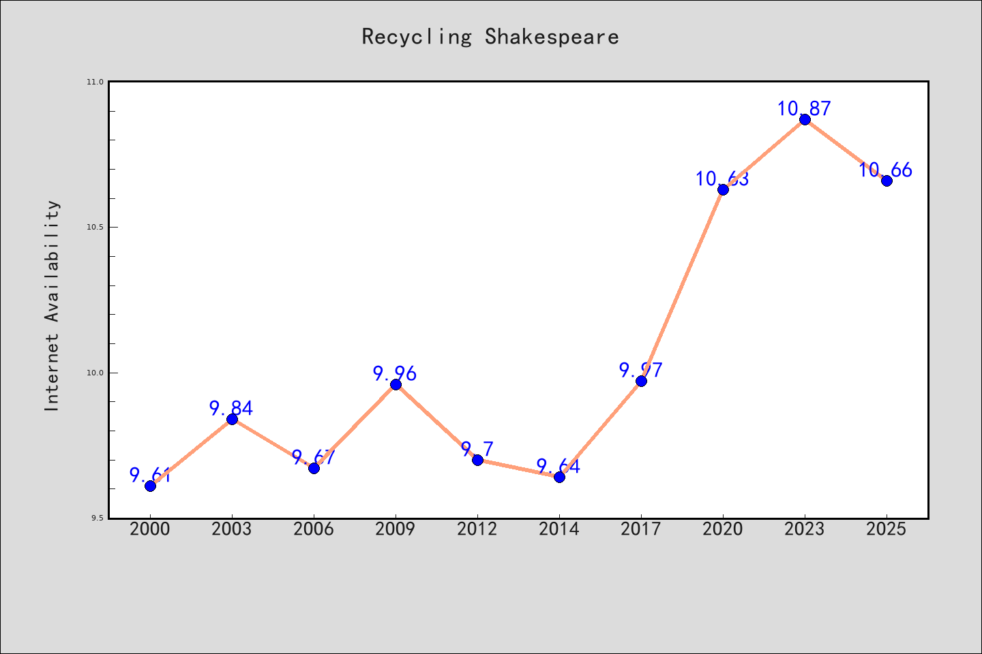Click the y-axis tick label 10.5
Viewport: 982px width, 654px height.
pos(95,228)
